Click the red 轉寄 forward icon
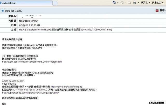 (157, 10)
